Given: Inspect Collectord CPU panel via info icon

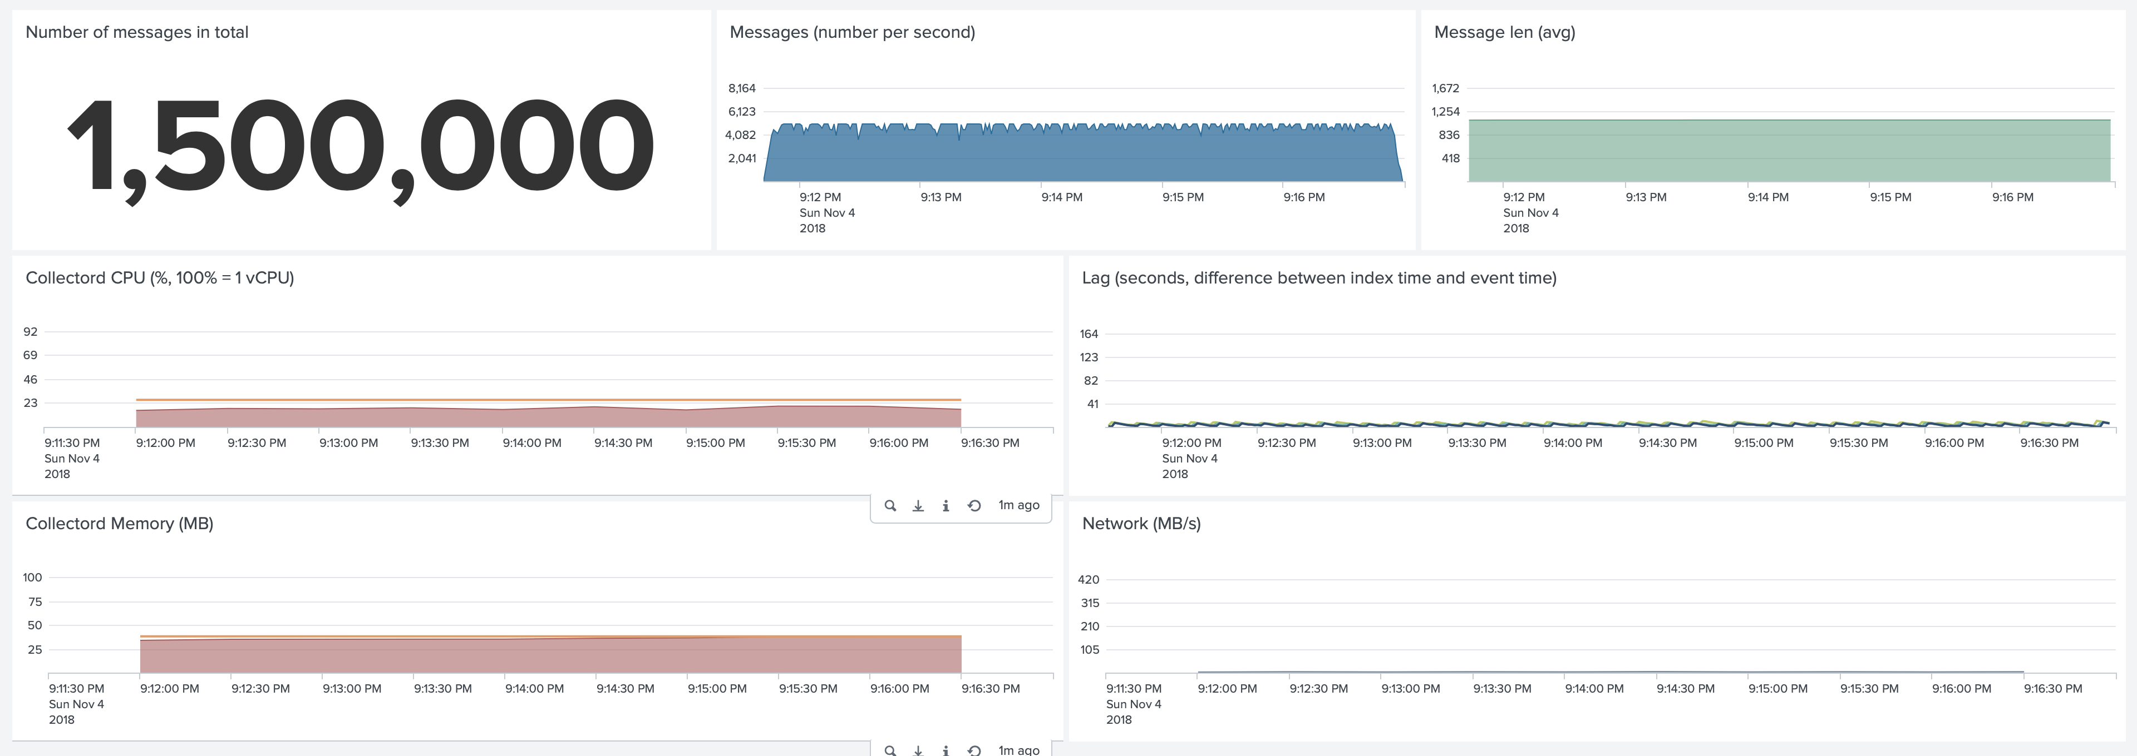Looking at the screenshot, I should (946, 506).
